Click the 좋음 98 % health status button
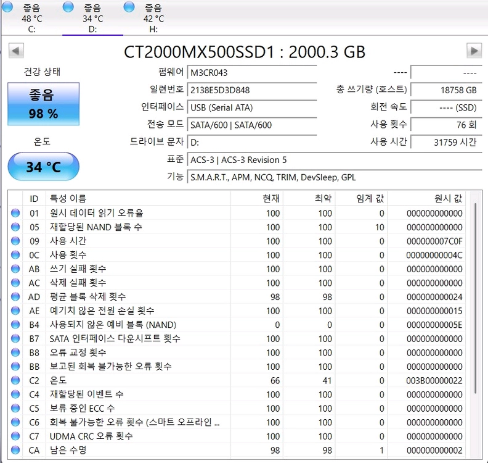488x463 pixels. click(44, 104)
